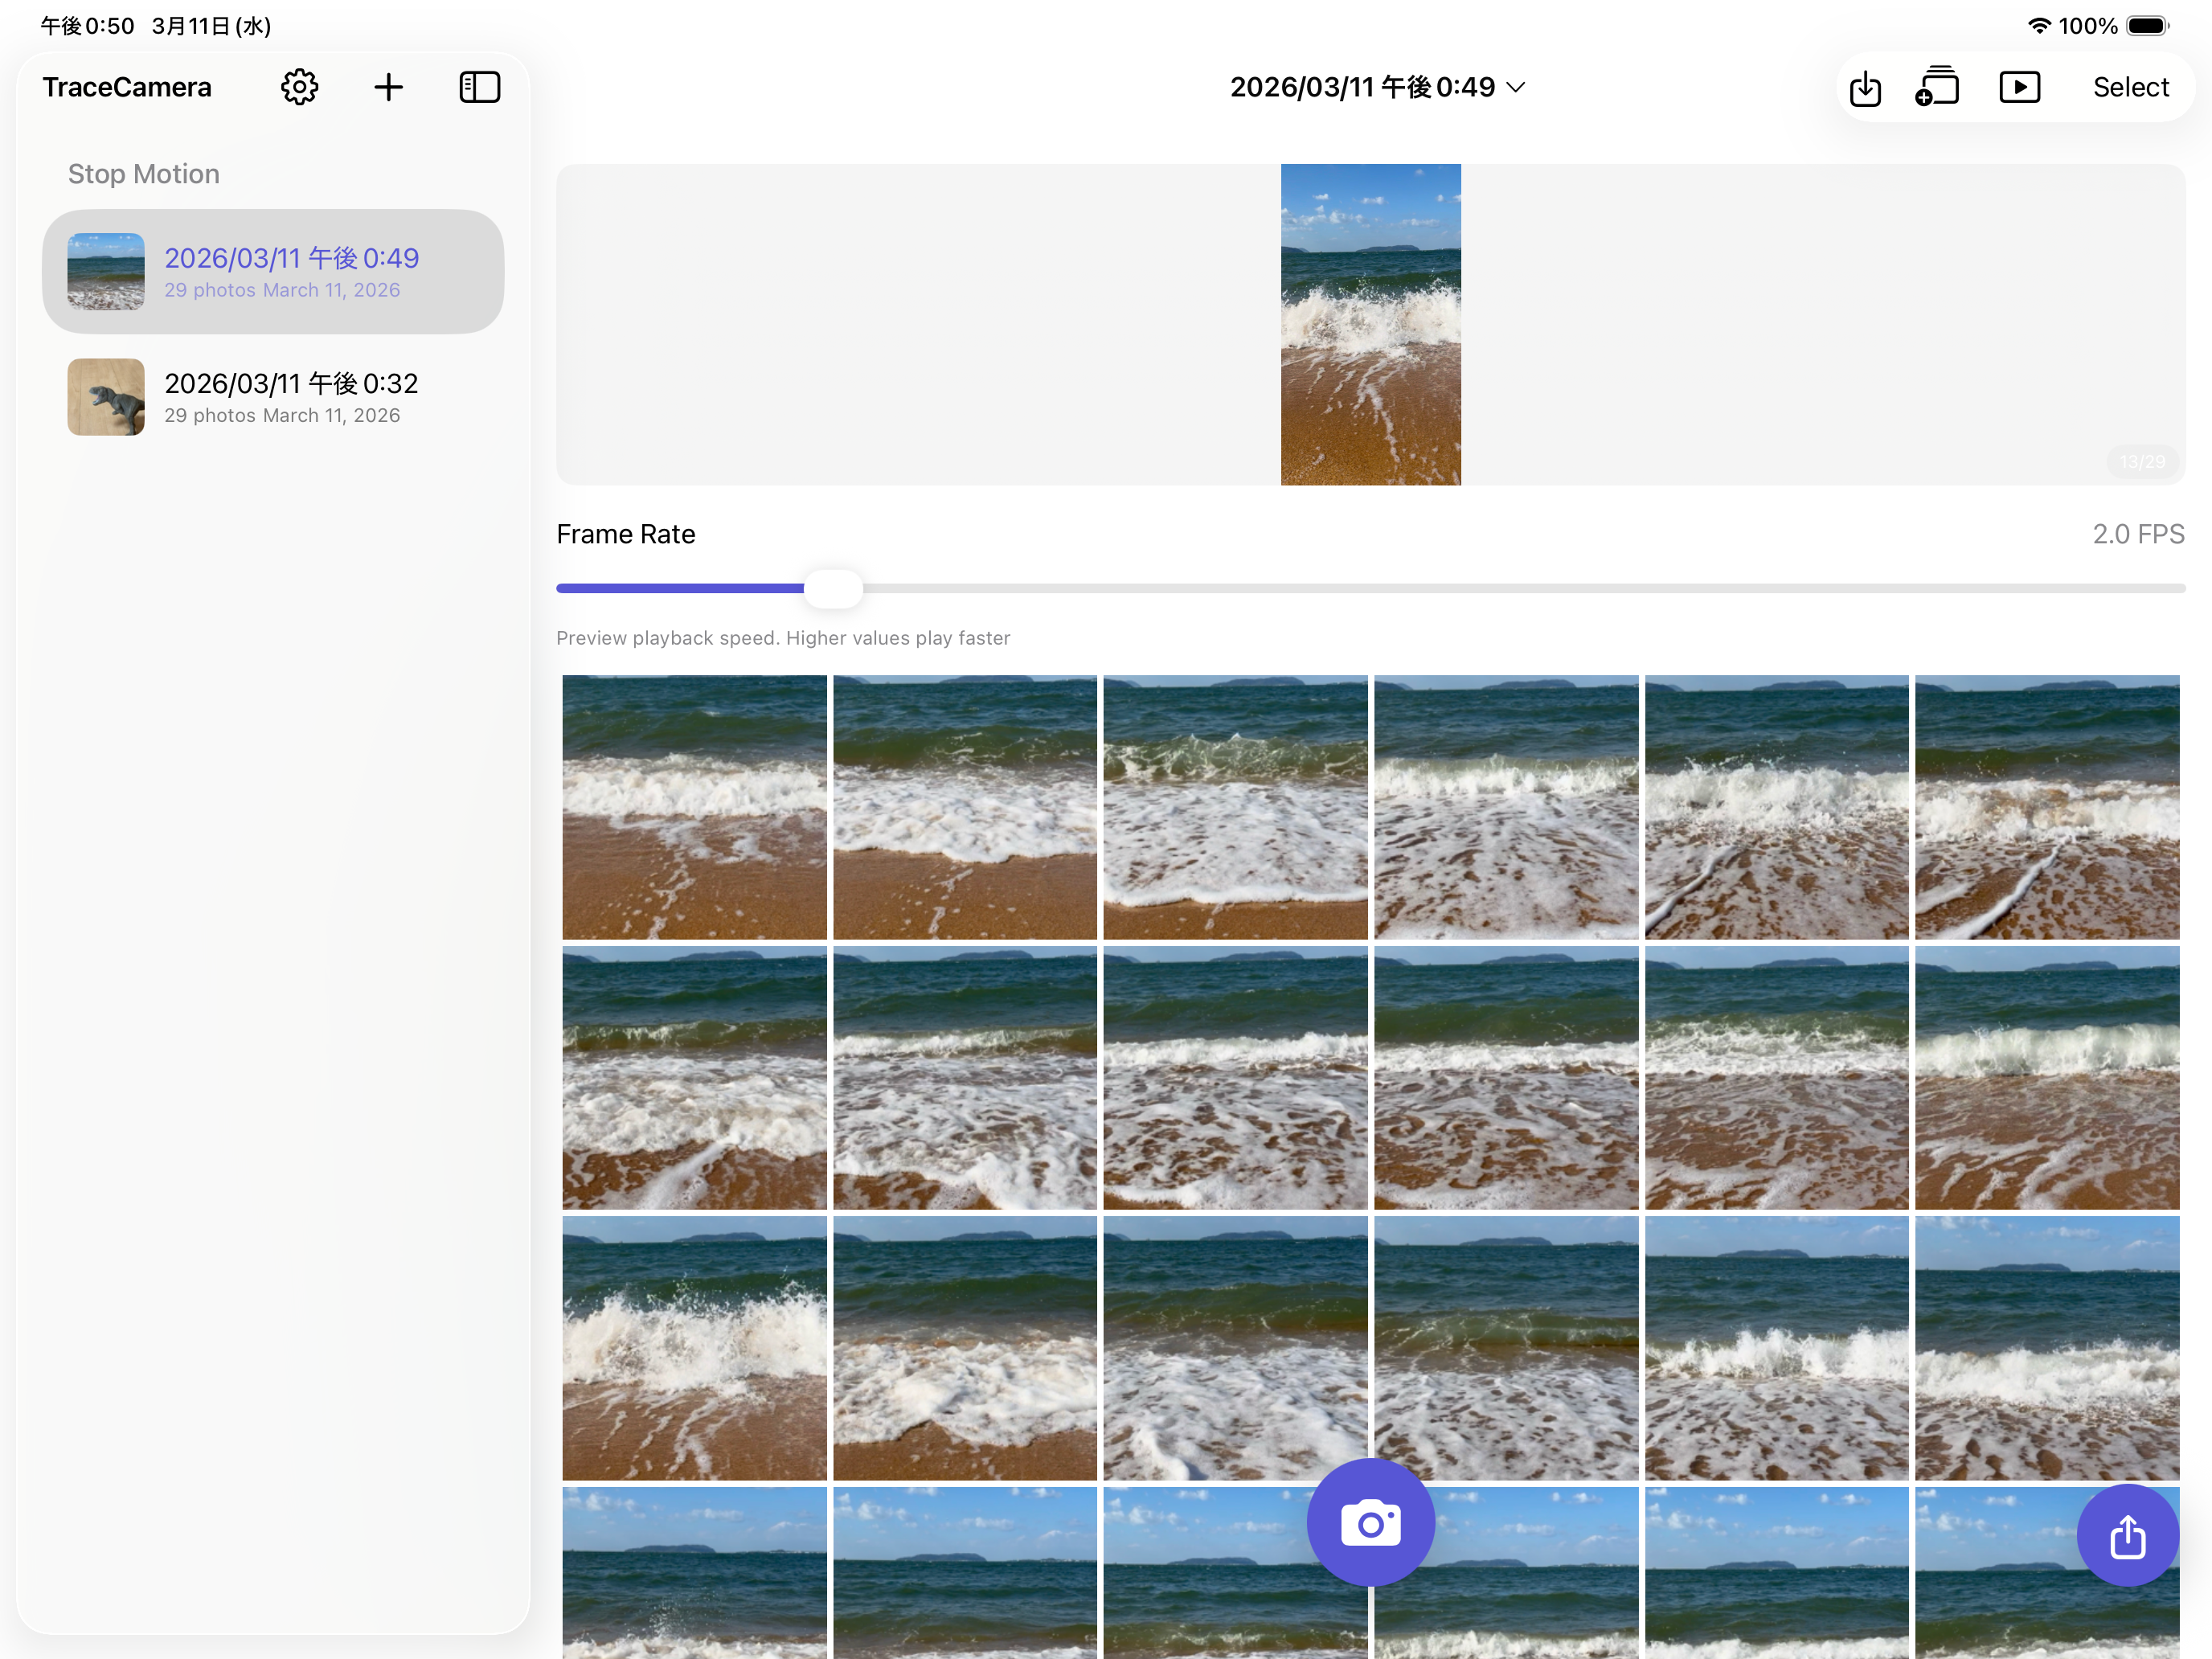
Task: Add a new project with plus icon
Action: [x=388, y=87]
